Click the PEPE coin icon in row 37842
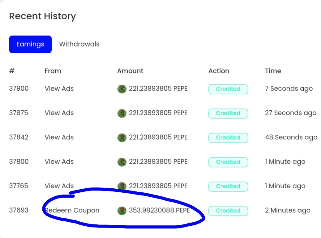The height and width of the screenshot is (238, 321). tap(122, 137)
